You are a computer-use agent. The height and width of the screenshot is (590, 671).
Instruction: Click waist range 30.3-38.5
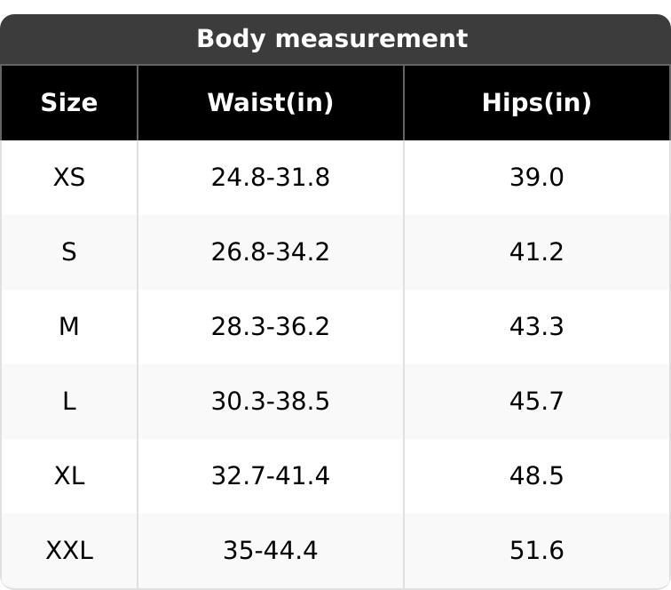pyautogui.click(x=270, y=402)
